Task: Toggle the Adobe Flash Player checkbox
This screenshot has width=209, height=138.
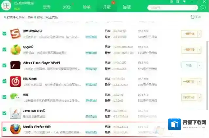Action: tap(4, 65)
